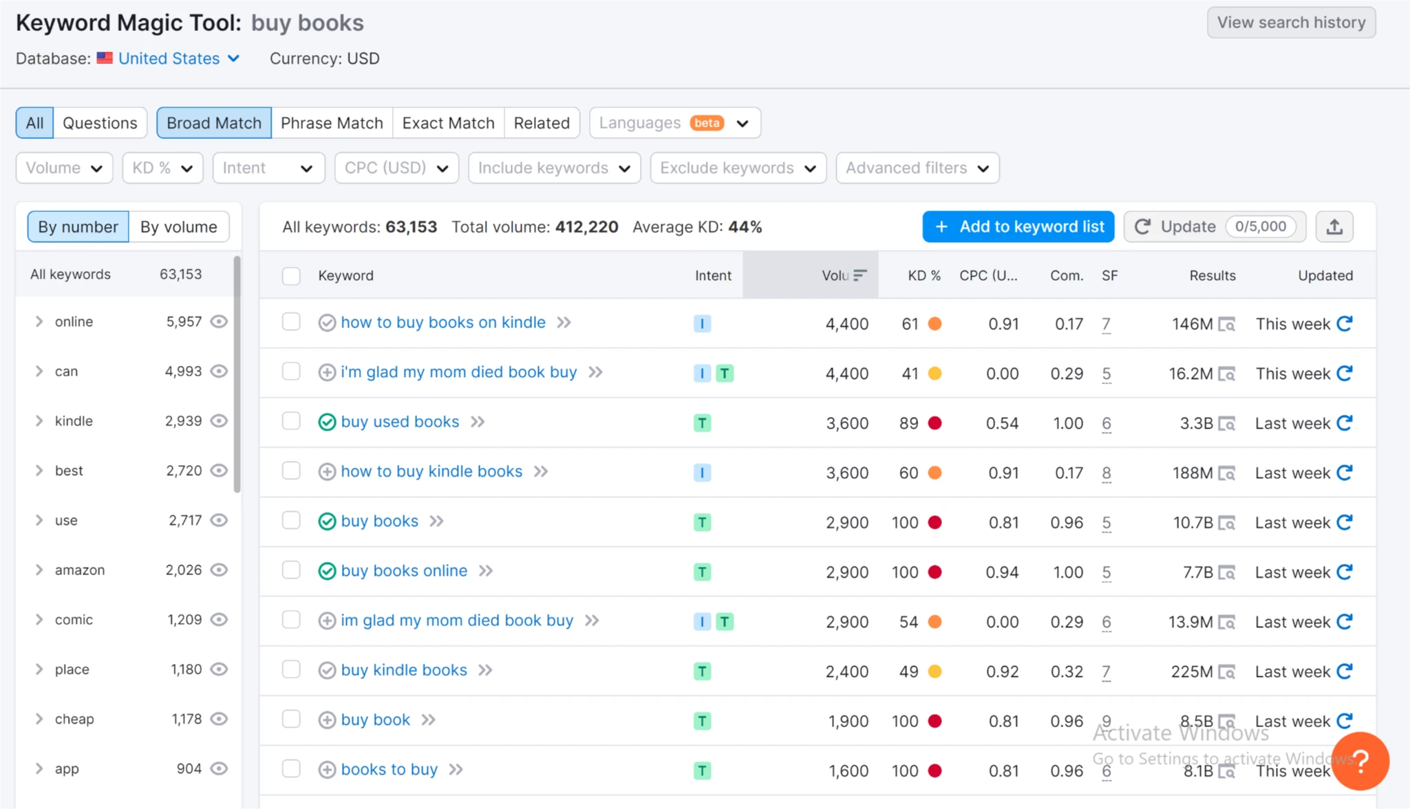Open the CPC (USD) filter dropdown

tap(396, 168)
